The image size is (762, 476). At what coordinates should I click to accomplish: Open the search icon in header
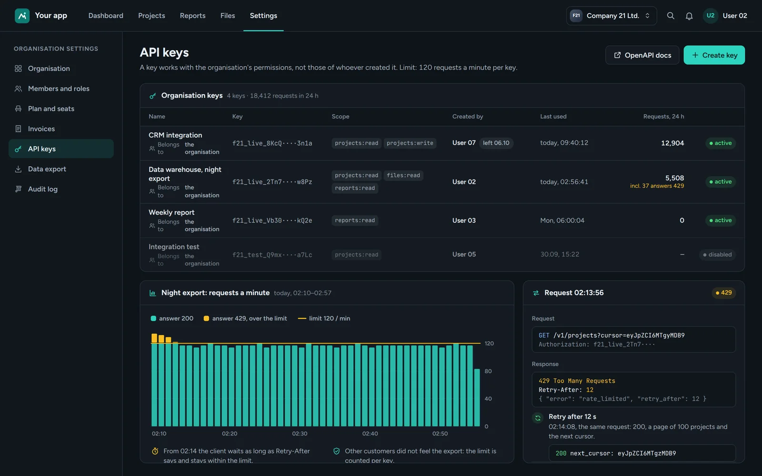coord(671,16)
